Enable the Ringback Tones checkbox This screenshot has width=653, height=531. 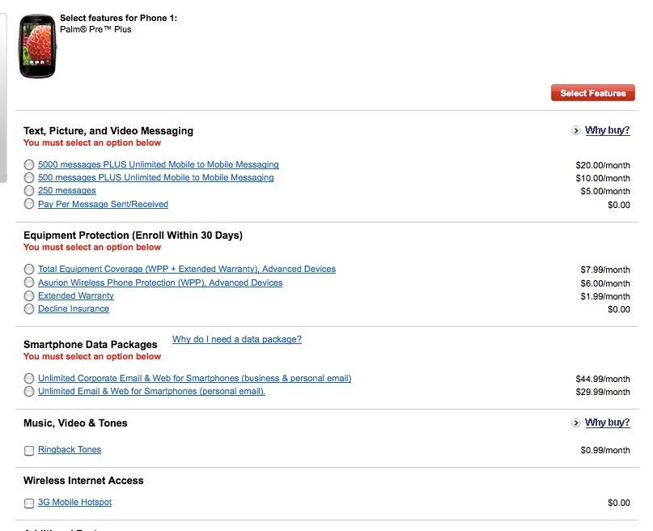point(29,451)
